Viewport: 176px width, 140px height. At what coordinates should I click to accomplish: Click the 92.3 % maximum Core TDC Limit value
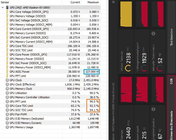94,106
